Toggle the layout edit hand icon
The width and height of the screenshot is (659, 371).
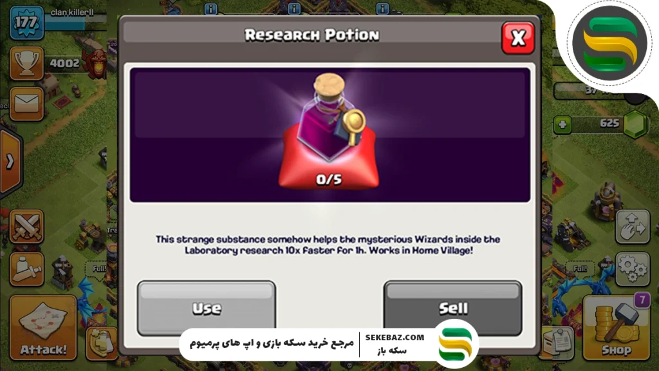pyautogui.click(x=633, y=226)
